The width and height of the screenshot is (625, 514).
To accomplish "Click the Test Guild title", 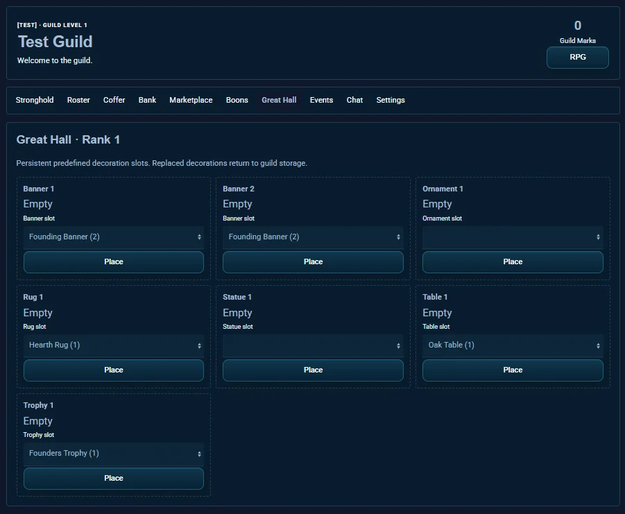I will (55, 42).
